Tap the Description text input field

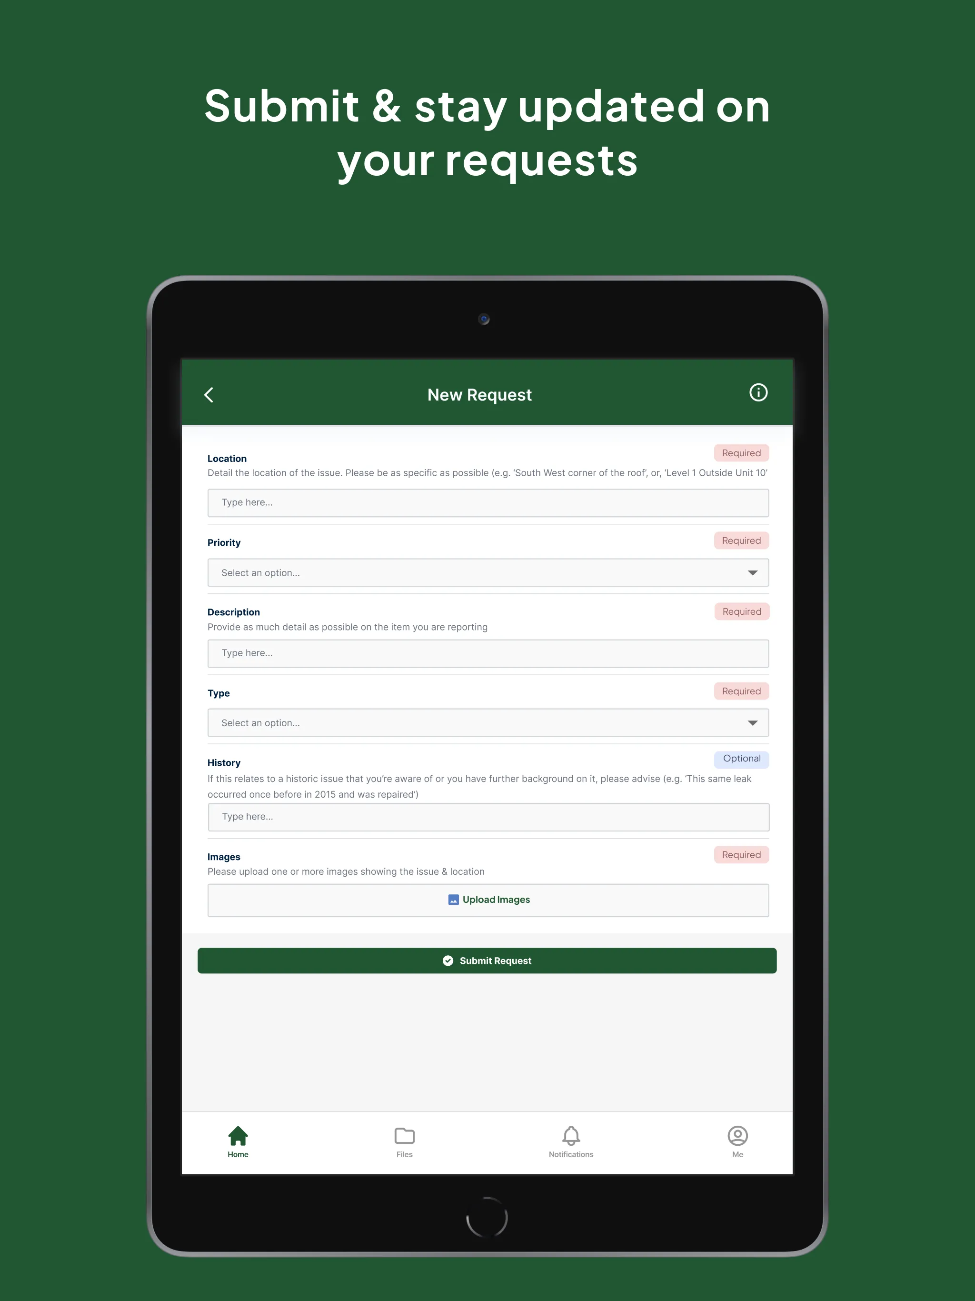488,652
